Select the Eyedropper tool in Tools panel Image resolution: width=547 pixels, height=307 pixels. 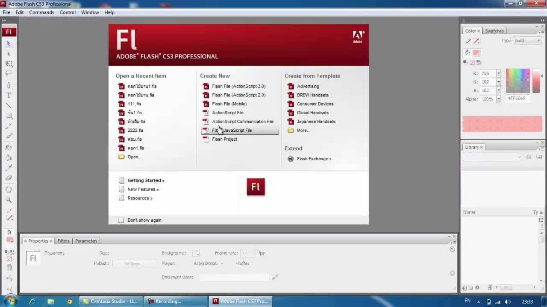9,168
